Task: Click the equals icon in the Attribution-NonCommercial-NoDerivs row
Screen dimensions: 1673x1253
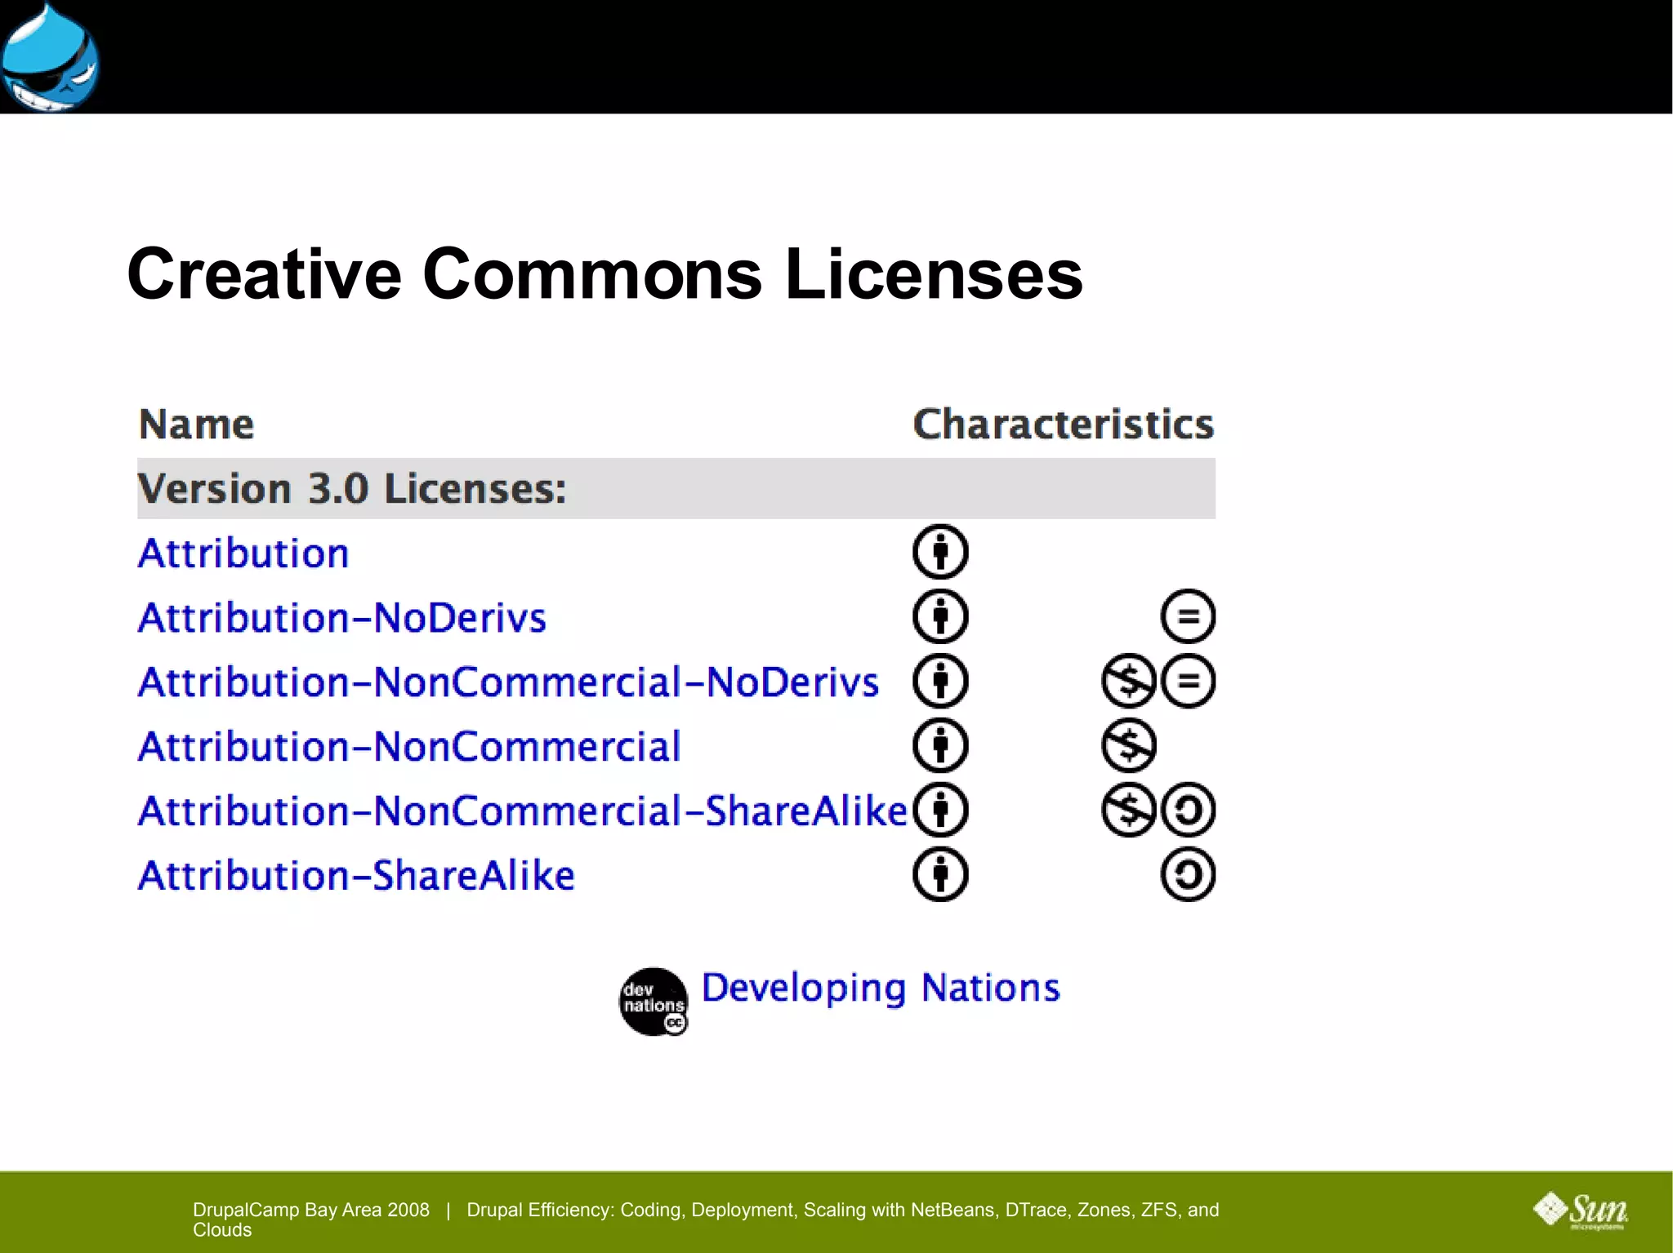Action: (1188, 681)
